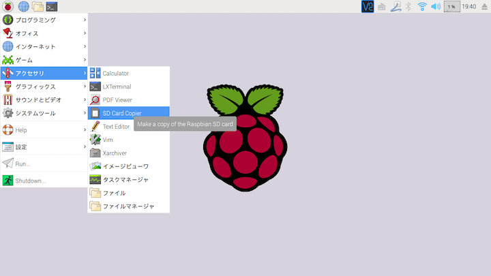Open the ゲーム menu category

pos(44,60)
